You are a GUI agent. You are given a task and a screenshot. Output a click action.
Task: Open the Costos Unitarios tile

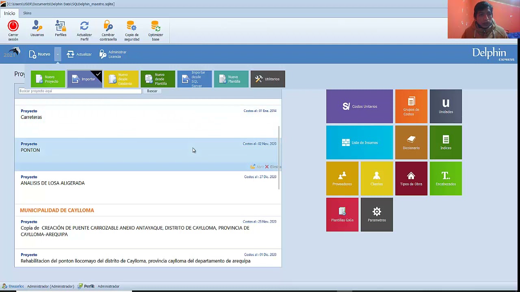360,106
